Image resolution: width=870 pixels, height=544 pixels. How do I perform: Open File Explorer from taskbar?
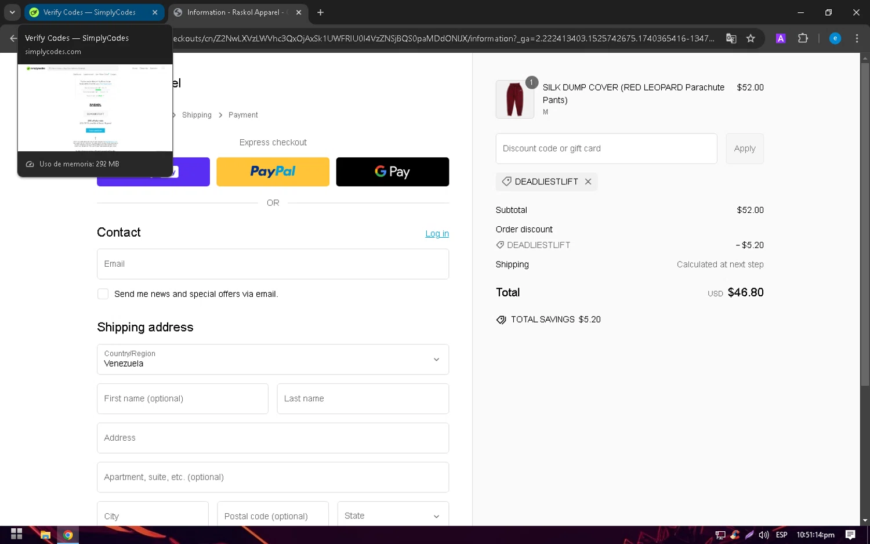coord(45,535)
